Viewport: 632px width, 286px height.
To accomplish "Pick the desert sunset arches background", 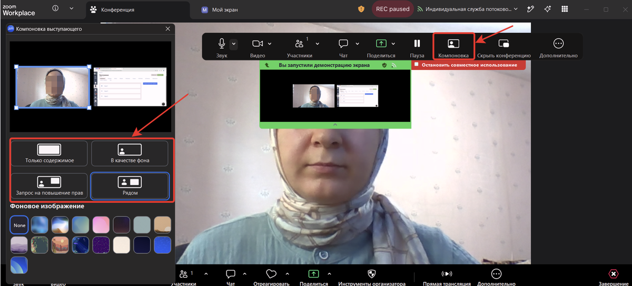I will [61, 245].
